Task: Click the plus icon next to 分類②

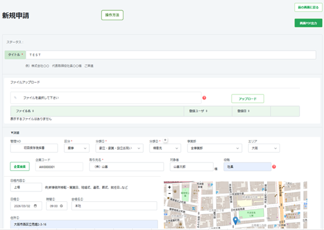Action: 165,140
